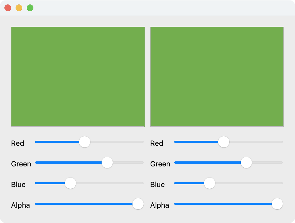
Task: Click the left panel's Green slider knob
Action: click(107, 163)
